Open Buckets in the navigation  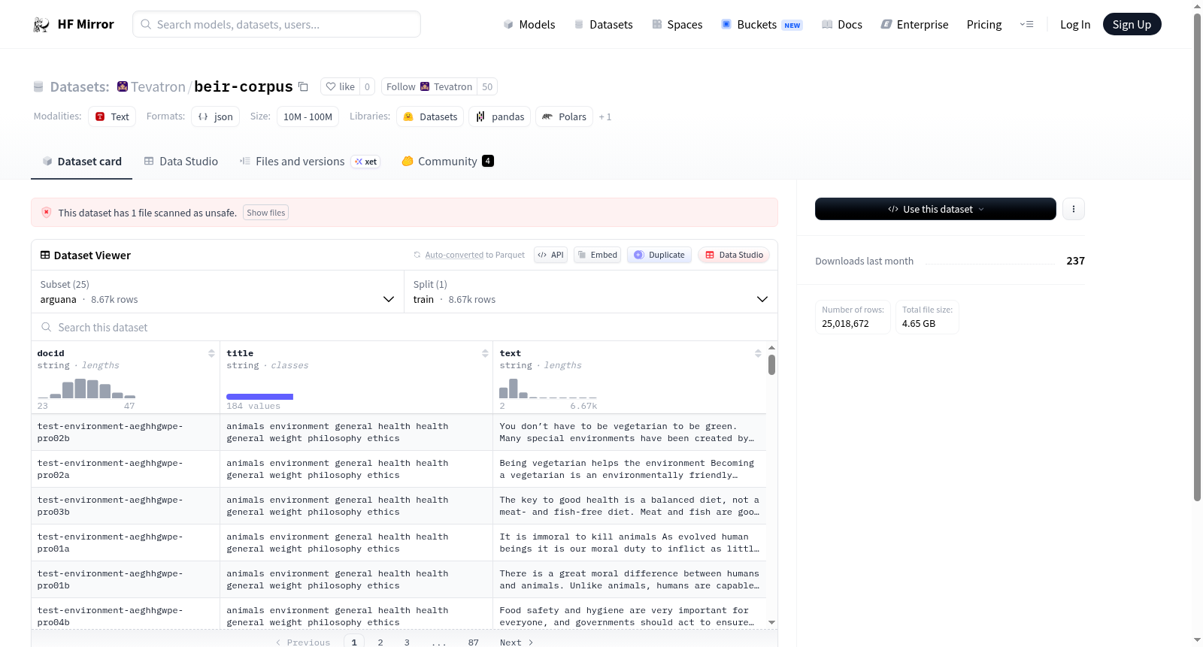click(x=762, y=25)
